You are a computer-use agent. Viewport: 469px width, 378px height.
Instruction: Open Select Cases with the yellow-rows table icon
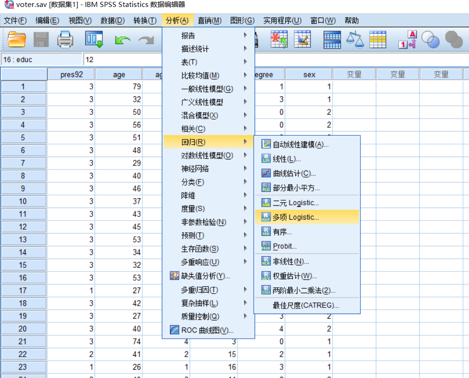click(378, 39)
